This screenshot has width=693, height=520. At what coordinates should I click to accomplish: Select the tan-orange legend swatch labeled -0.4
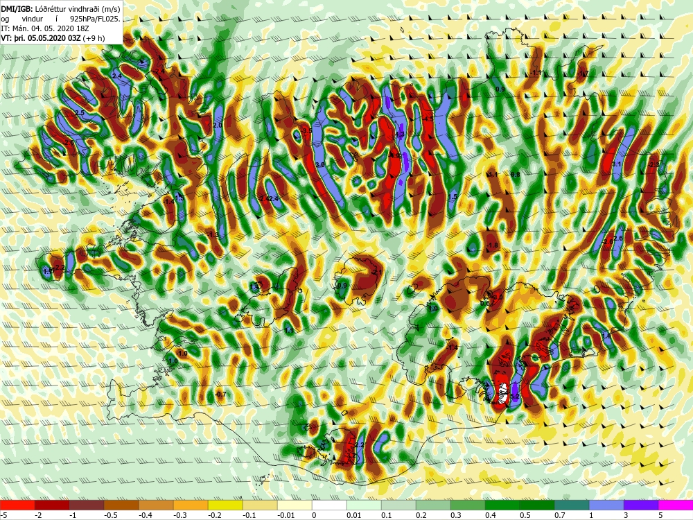click(x=156, y=505)
